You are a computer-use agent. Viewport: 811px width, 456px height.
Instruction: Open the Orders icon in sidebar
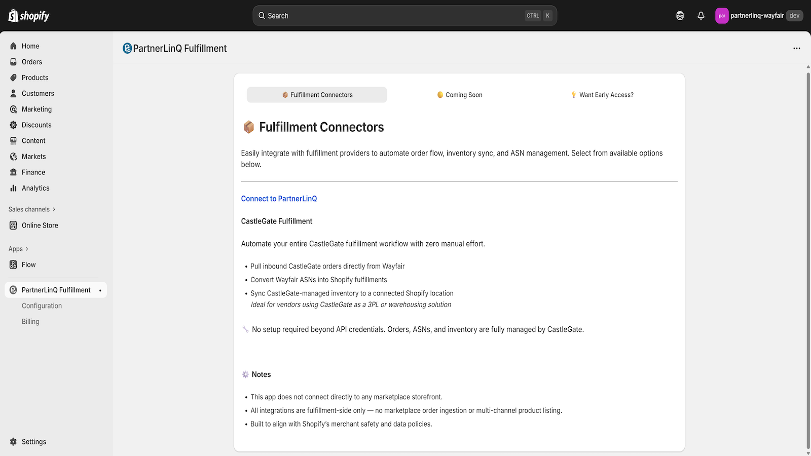click(x=14, y=62)
